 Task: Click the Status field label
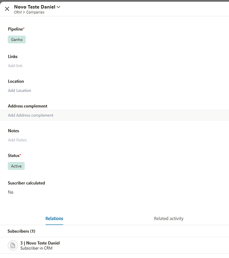pyautogui.click(x=14, y=155)
